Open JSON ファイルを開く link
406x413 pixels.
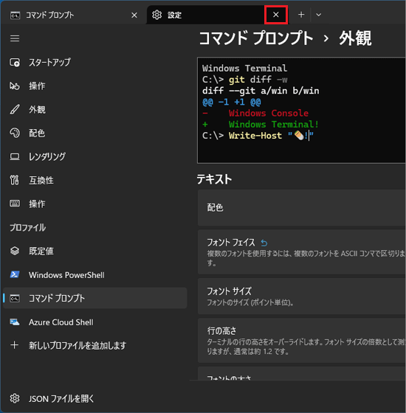[x=95, y=398]
